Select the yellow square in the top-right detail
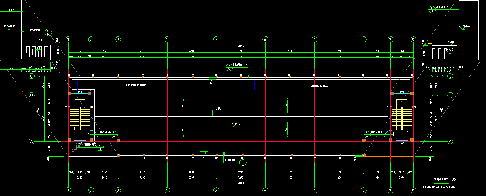Viewport: 486px width, 196px height. [x=430, y=45]
